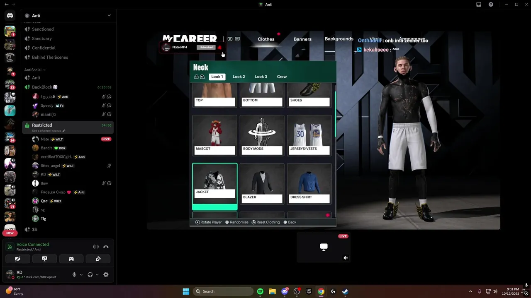531x298 pixels.
Task: Open noise suppression waveform icon
Action: 96,247
